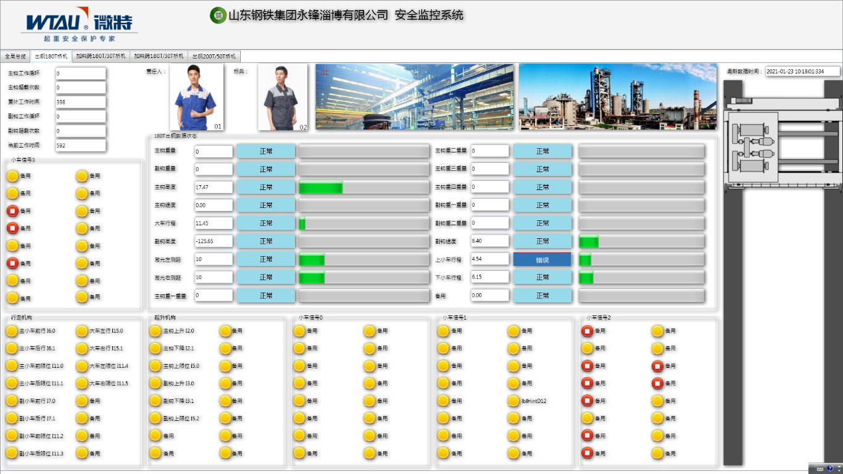The width and height of the screenshot is (843, 474).
Task: Click the 正常 status button for 主钩高度
Action: [266, 188]
